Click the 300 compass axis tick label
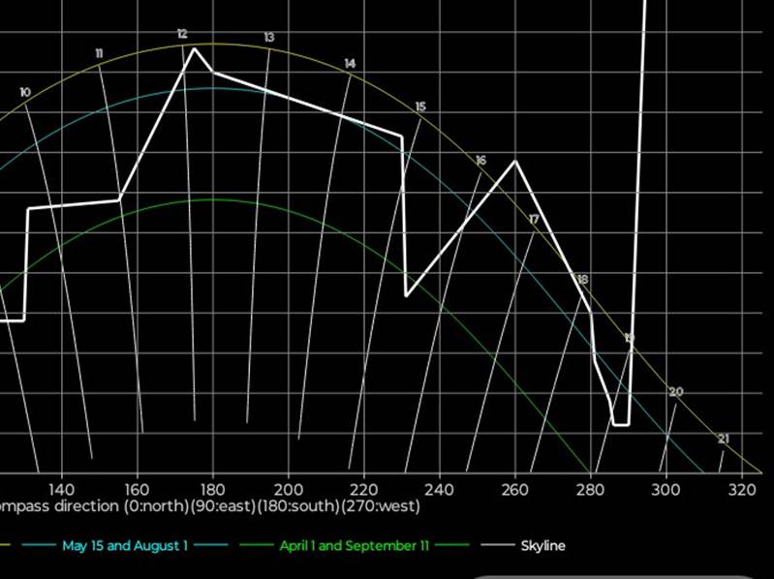Viewport: 774px width, 579px height. (666, 489)
